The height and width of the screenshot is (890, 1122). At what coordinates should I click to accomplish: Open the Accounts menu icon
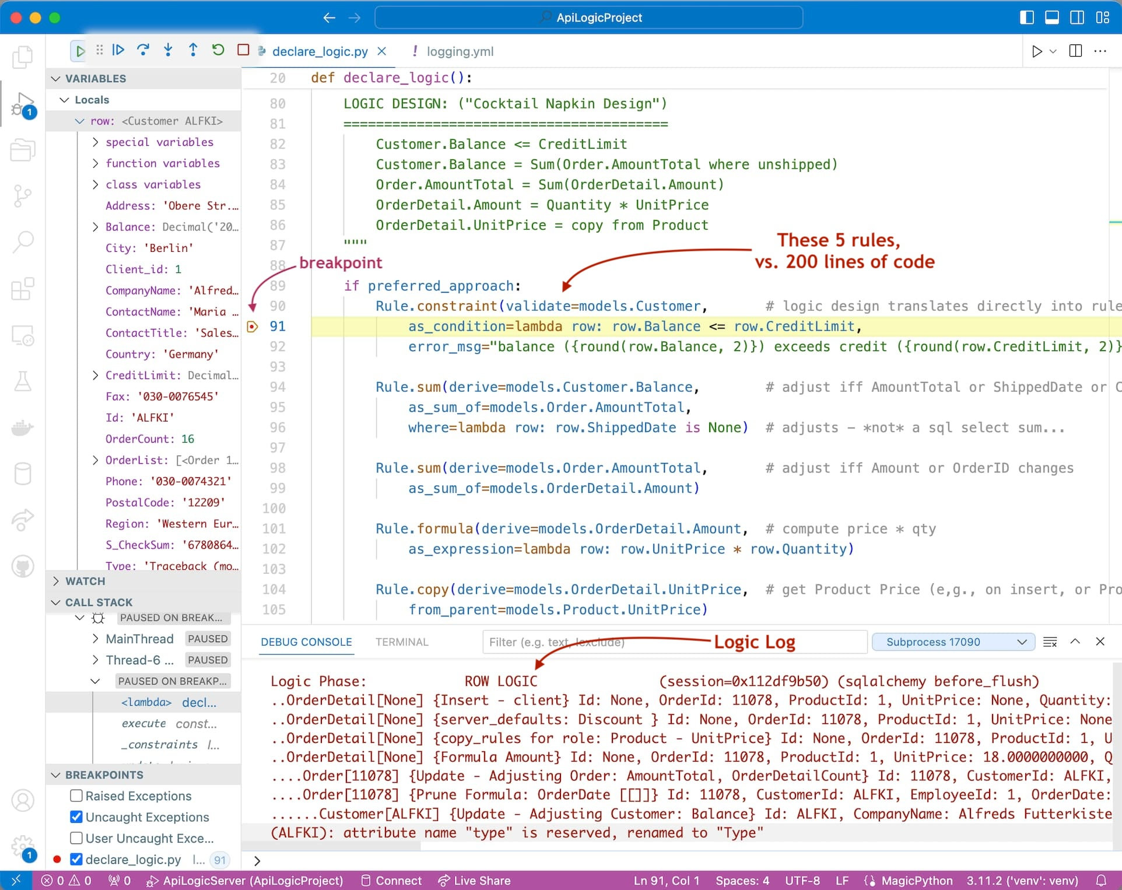pos(23,801)
